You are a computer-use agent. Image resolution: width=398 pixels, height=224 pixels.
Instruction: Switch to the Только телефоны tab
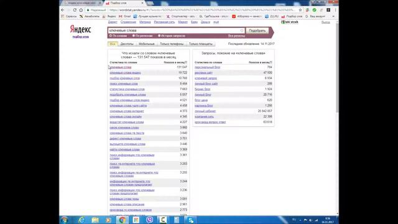pos(172,44)
